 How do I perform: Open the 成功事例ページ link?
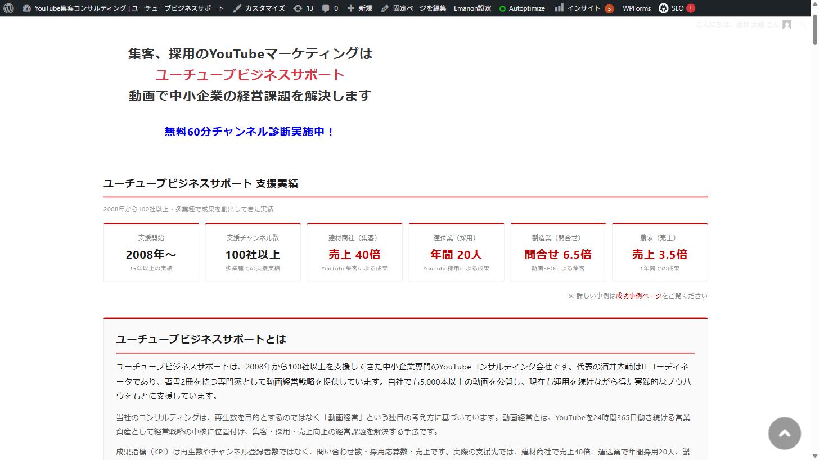[x=638, y=296]
